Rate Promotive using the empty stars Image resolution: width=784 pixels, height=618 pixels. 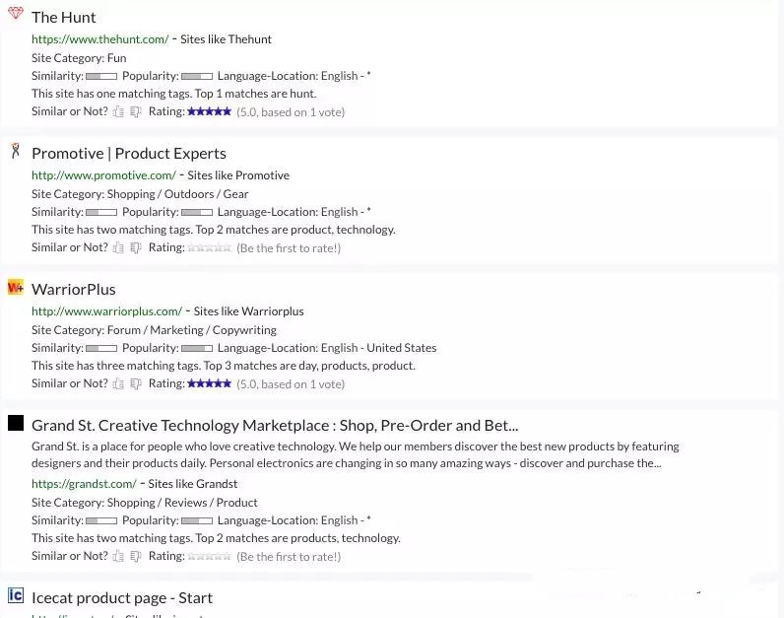209,247
